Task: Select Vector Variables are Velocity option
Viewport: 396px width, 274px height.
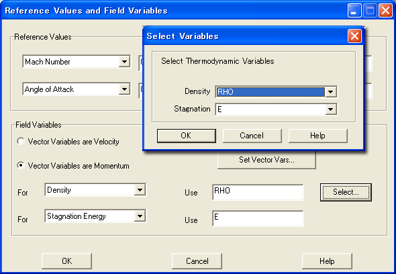Action: click(x=21, y=141)
